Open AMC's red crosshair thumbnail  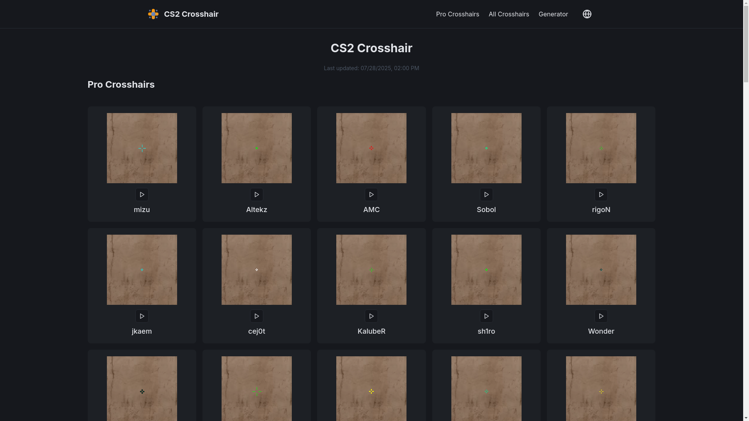(371, 148)
